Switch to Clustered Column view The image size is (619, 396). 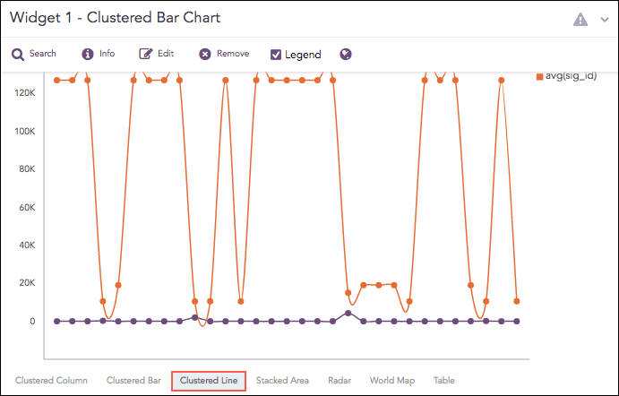tap(51, 381)
